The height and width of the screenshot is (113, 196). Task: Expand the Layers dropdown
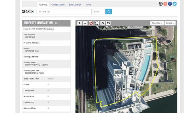coord(170,23)
